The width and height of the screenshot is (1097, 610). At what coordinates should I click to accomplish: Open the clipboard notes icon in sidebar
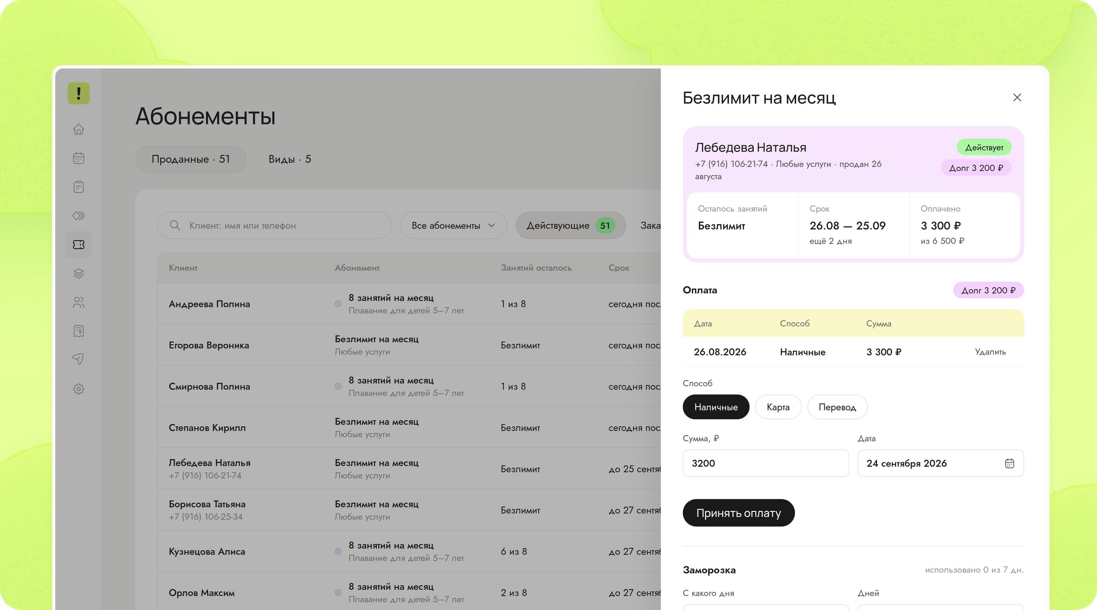(x=79, y=187)
